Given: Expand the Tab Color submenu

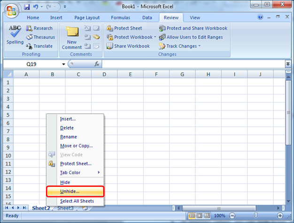Looking at the screenshot, I should click(x=75, y=173).
